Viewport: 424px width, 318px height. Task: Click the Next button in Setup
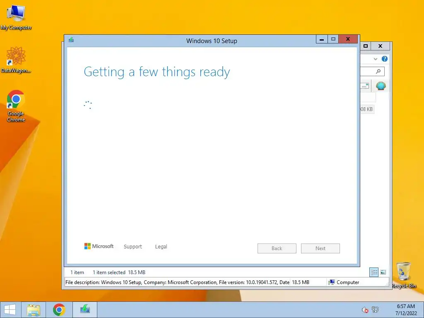coord(320,248)
